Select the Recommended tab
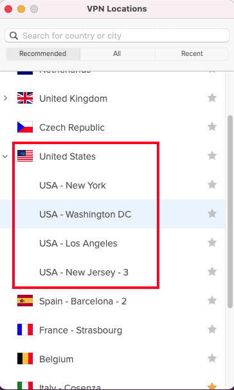The width and height of the screenshot is (234, 390). (42, 53)
